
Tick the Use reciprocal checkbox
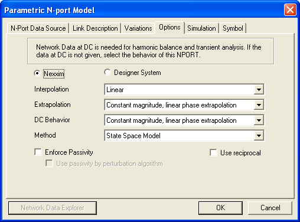(213, 153)
